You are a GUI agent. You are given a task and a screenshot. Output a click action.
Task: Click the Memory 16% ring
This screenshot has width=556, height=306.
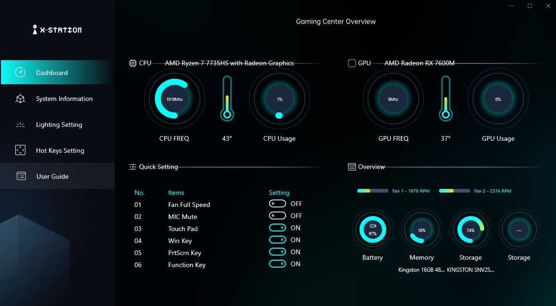[422, 230]
